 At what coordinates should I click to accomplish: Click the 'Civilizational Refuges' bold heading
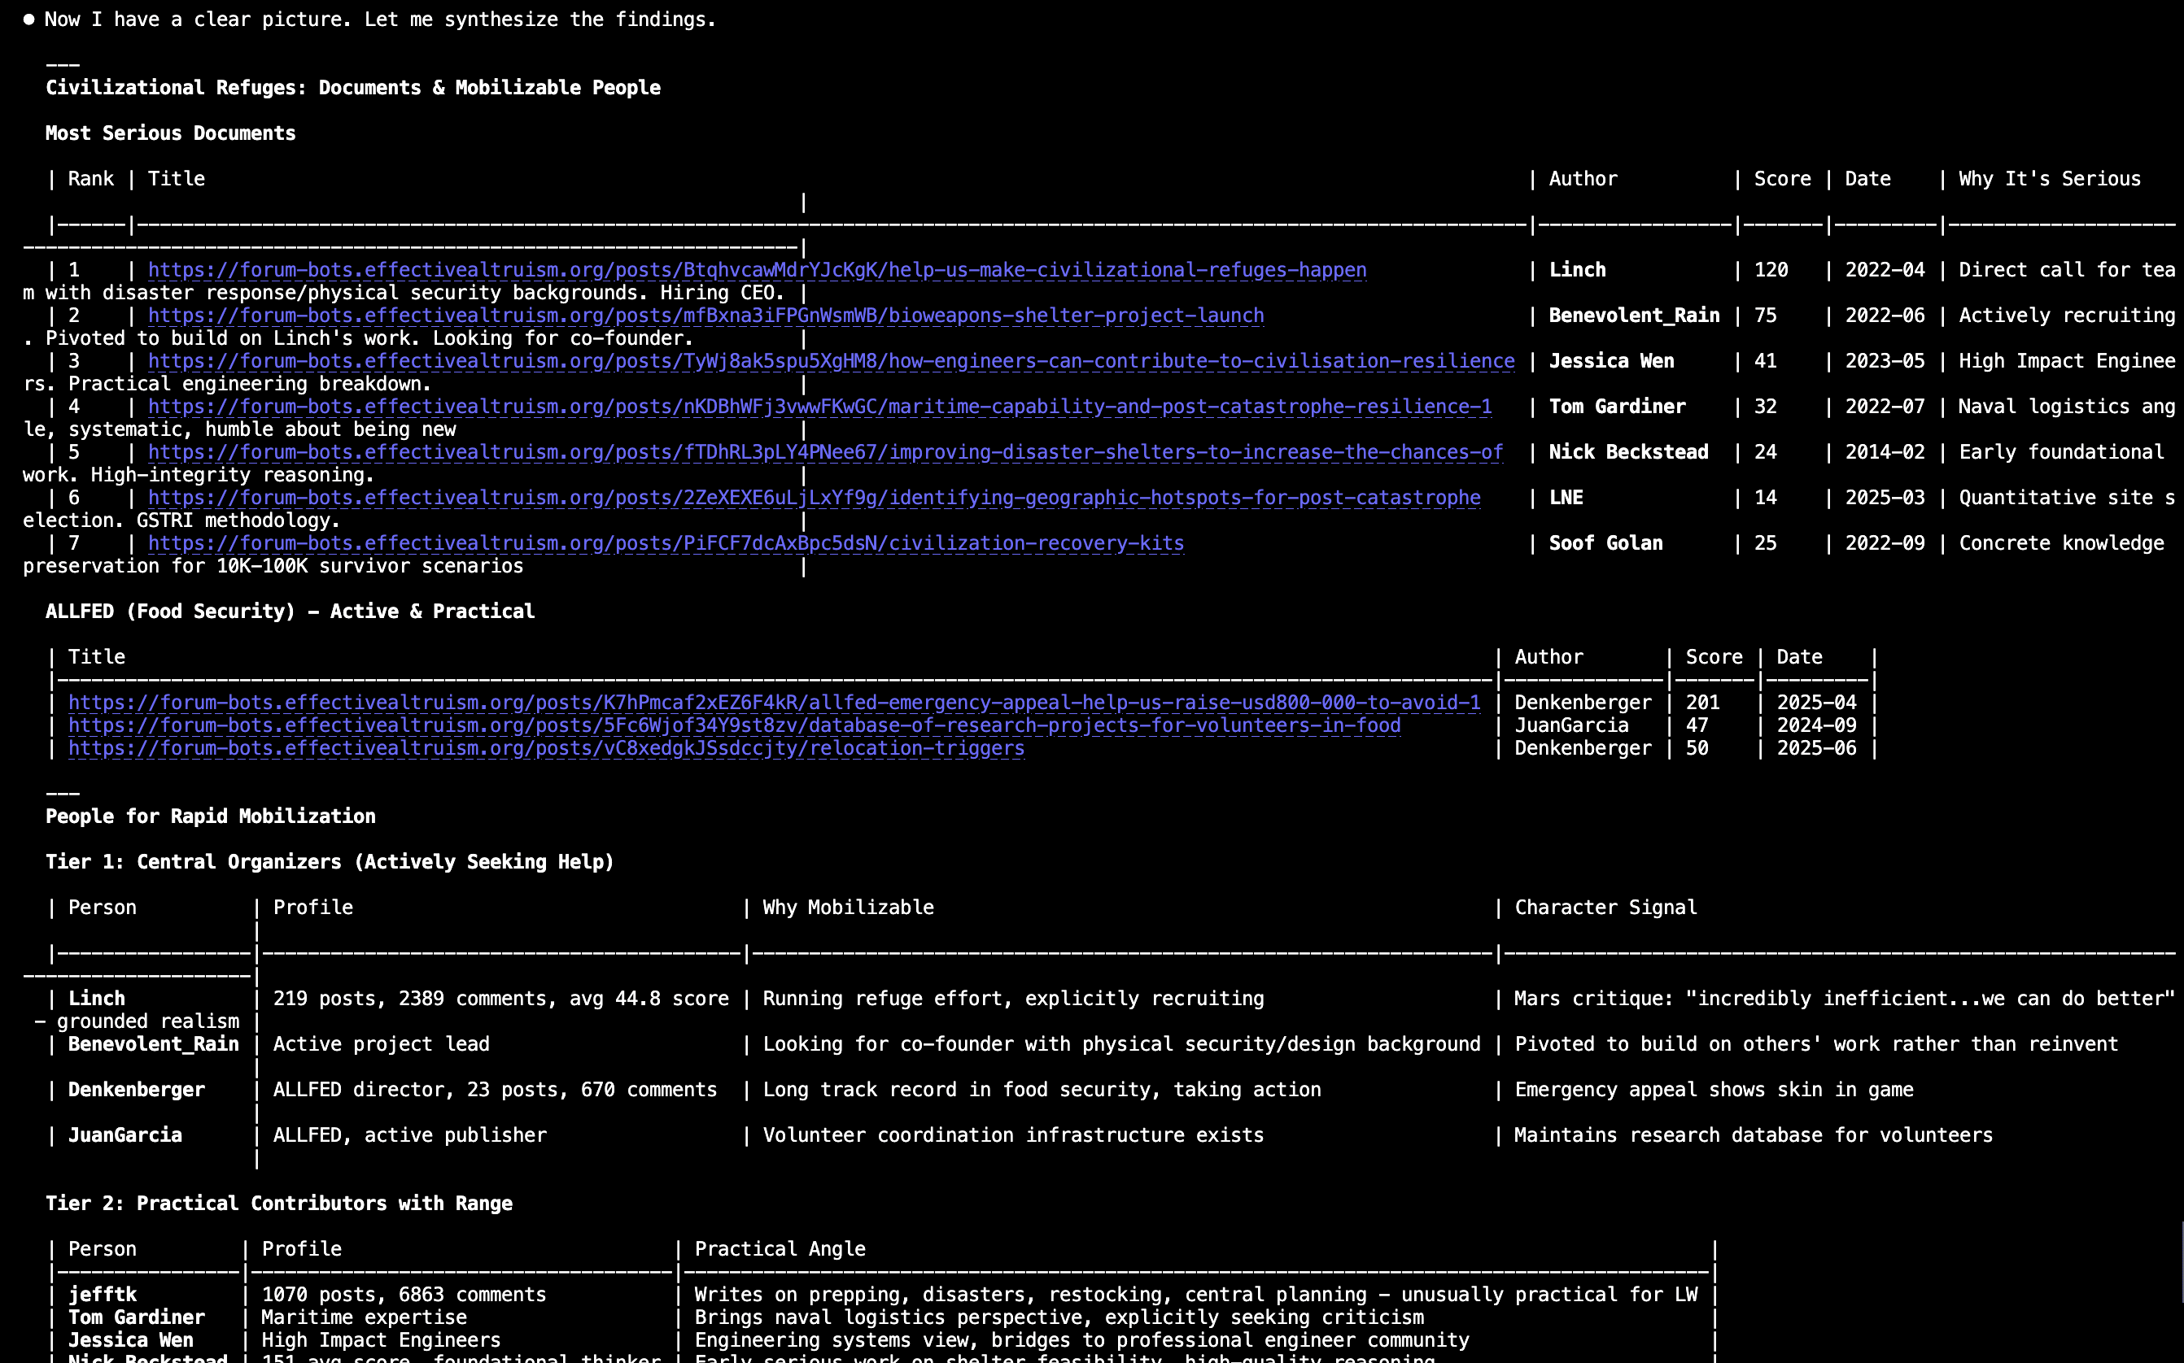(x=352, y=88)
